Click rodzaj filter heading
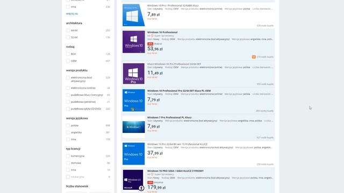This screenshot has height=193, width=344. click(70, 47)
